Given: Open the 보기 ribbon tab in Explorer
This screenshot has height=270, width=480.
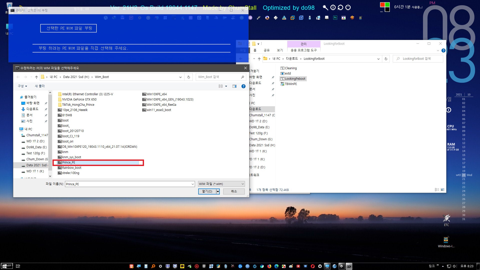Looking at the screenshot, I should point(280,50).
